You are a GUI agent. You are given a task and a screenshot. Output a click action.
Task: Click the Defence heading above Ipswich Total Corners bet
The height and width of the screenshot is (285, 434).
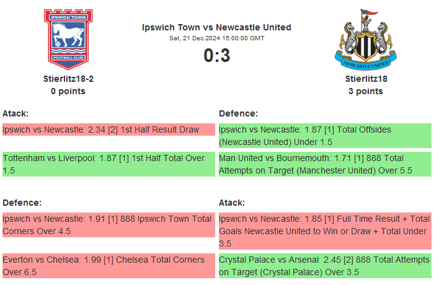[22, 203]
